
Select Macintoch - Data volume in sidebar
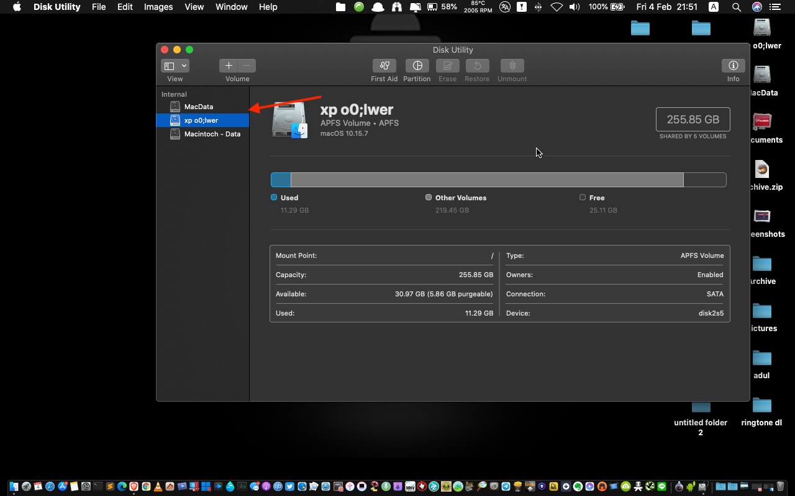pyautogui.click(x=202, y=134)
